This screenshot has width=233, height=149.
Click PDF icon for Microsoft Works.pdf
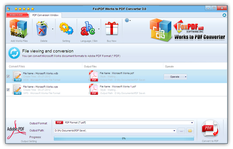click(94, 76)
